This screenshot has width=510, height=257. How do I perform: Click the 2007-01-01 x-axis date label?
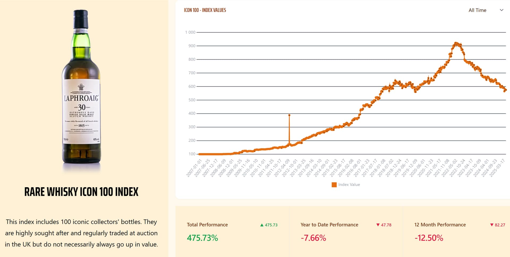pyautogui.click(x=194, y=168)
